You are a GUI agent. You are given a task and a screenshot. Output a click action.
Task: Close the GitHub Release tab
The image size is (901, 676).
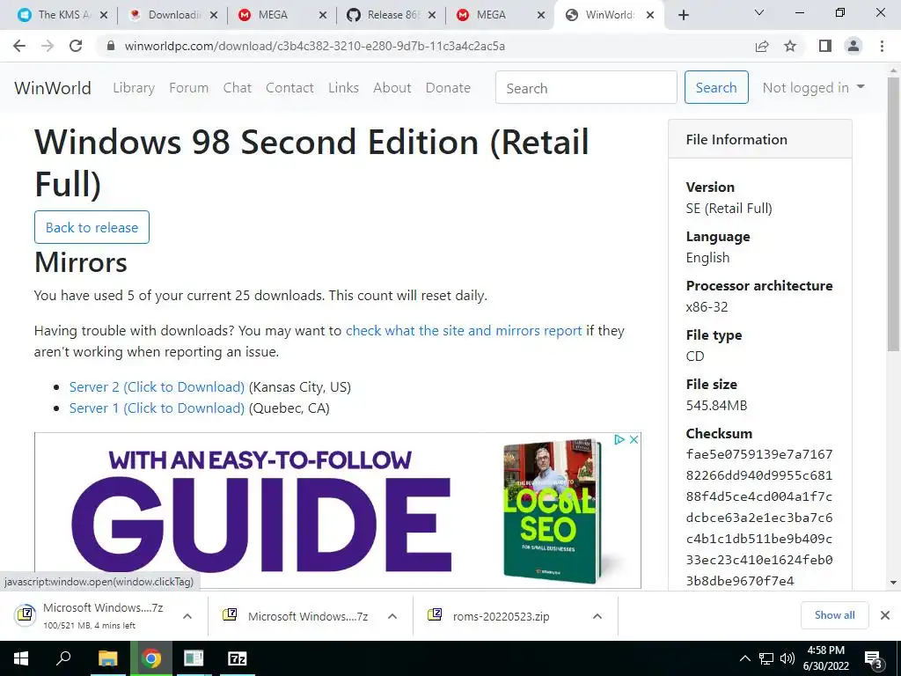pos(432,15)
